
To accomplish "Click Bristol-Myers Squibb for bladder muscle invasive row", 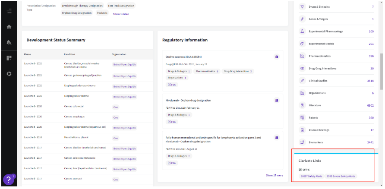I will (x=124, y=65).
